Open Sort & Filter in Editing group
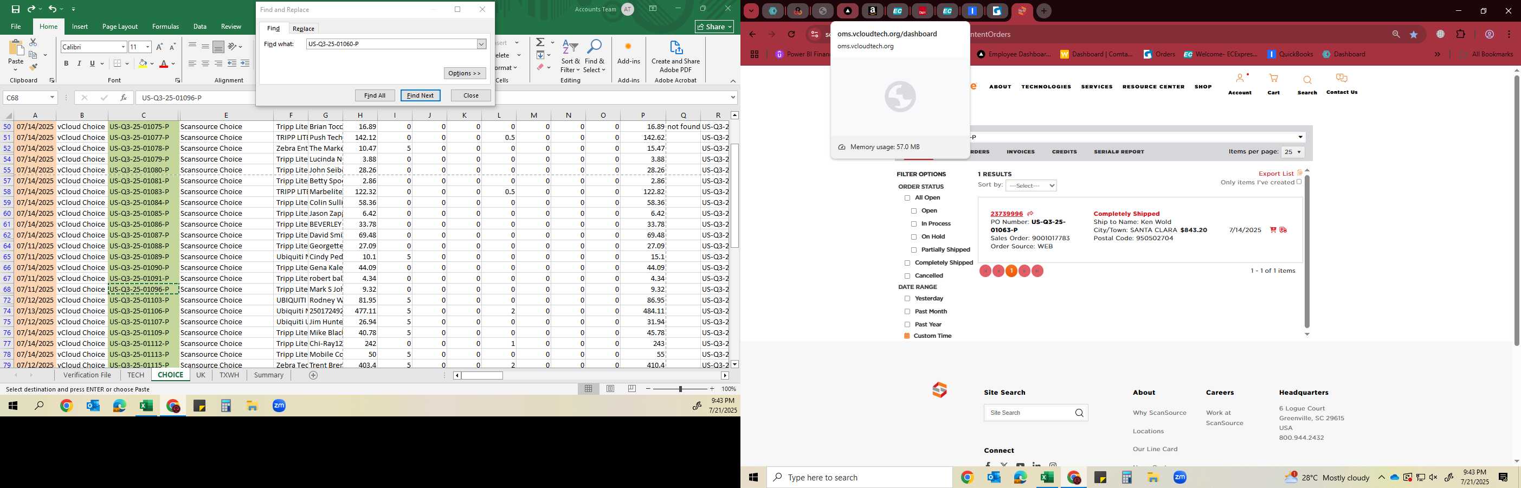Screen dimensions: 1521x488 (570, 57)
